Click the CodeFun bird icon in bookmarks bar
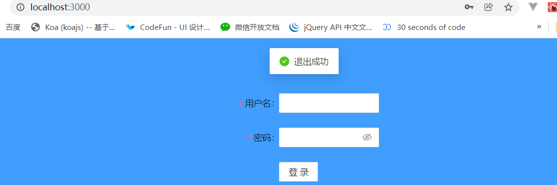 click(x=130, y=27)
